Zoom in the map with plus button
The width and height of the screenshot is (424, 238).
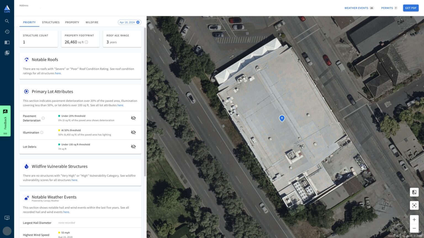pos(414,220)
